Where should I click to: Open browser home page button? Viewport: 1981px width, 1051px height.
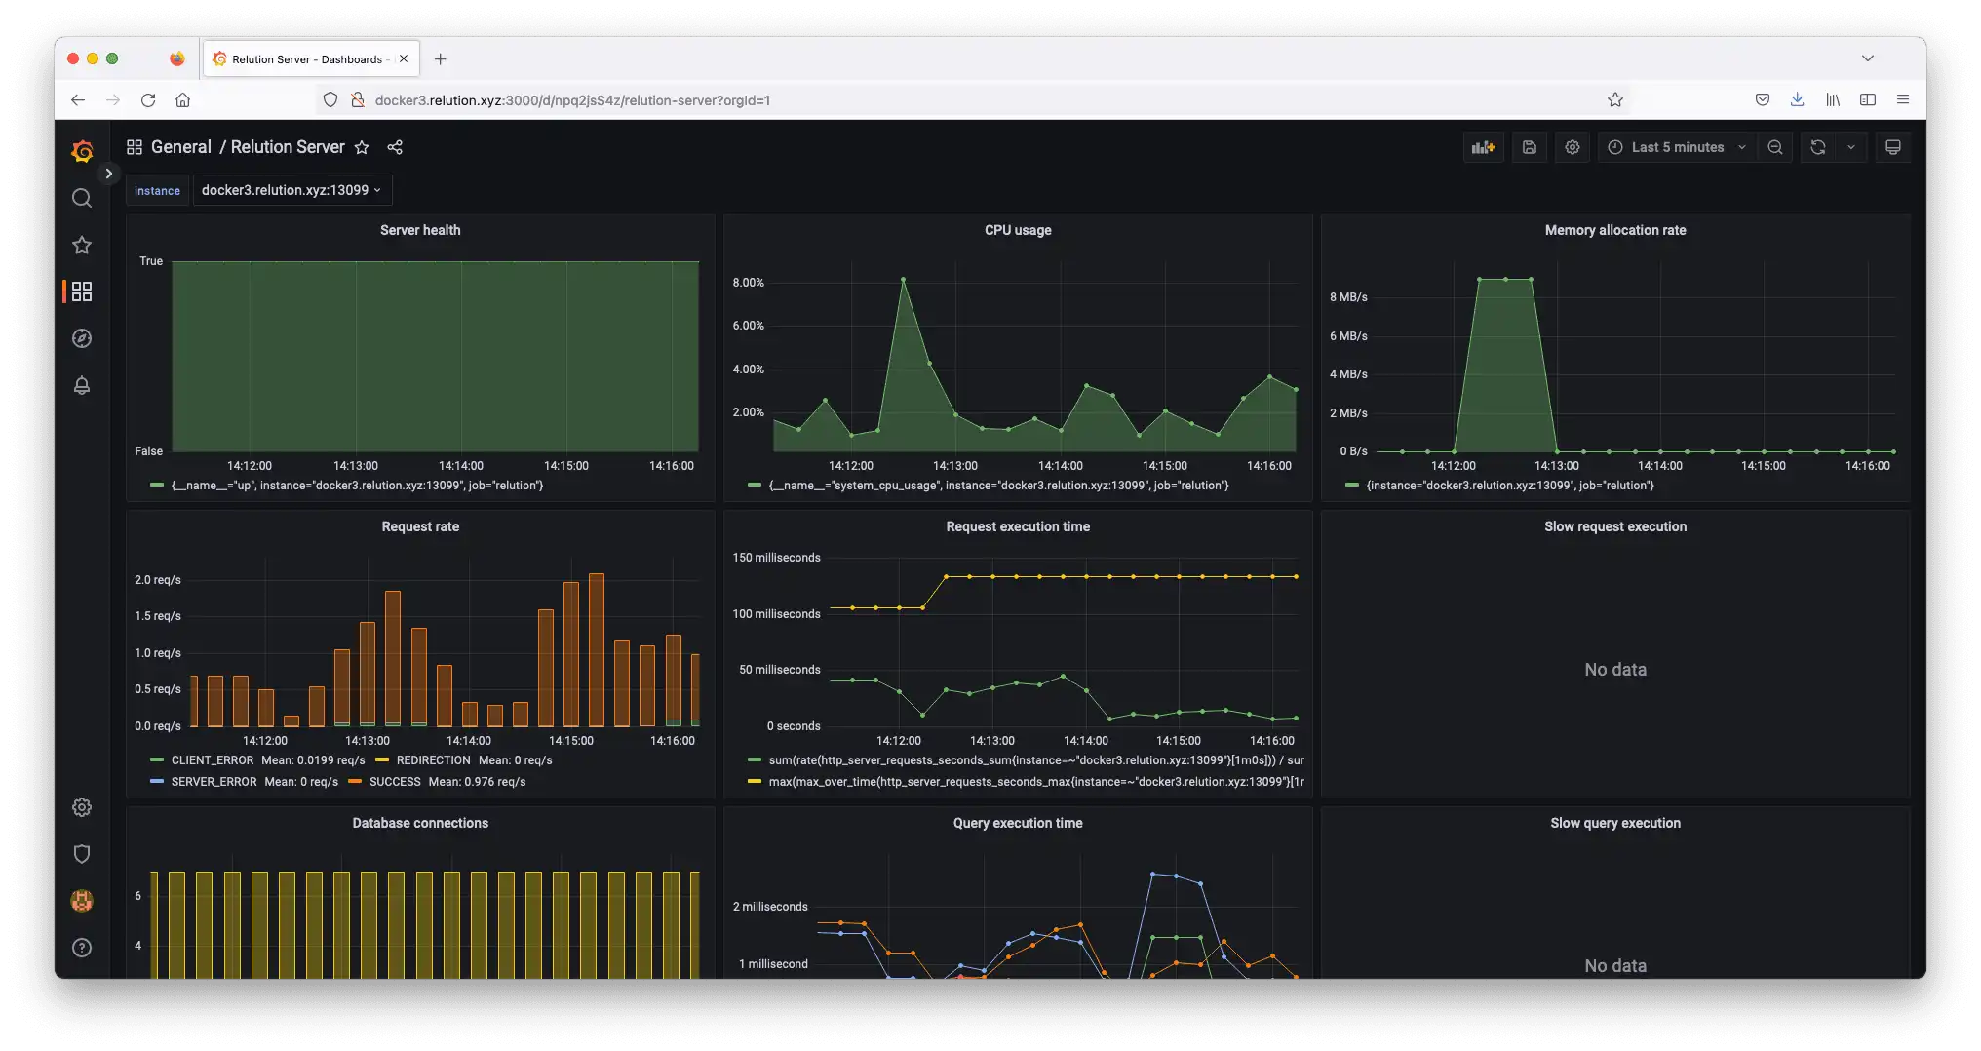[182, 99]
